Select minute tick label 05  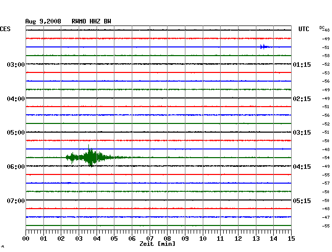click(x=114, y=238)
